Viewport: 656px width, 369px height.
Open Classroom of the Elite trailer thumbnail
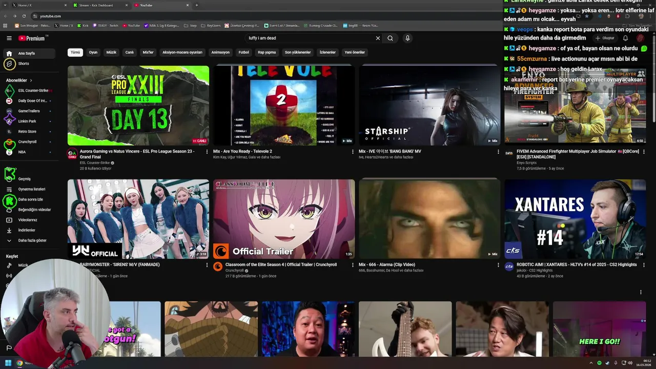284,219
